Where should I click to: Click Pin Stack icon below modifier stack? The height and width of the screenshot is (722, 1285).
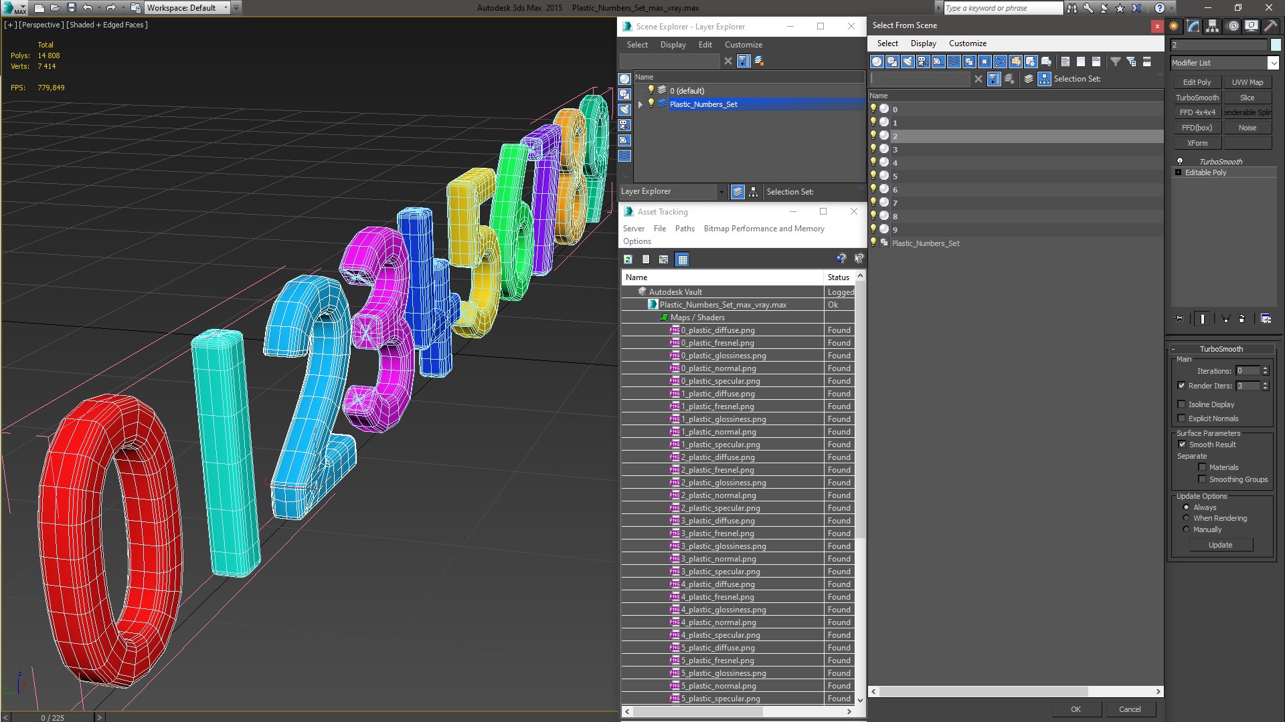[x=1179, y=319]
